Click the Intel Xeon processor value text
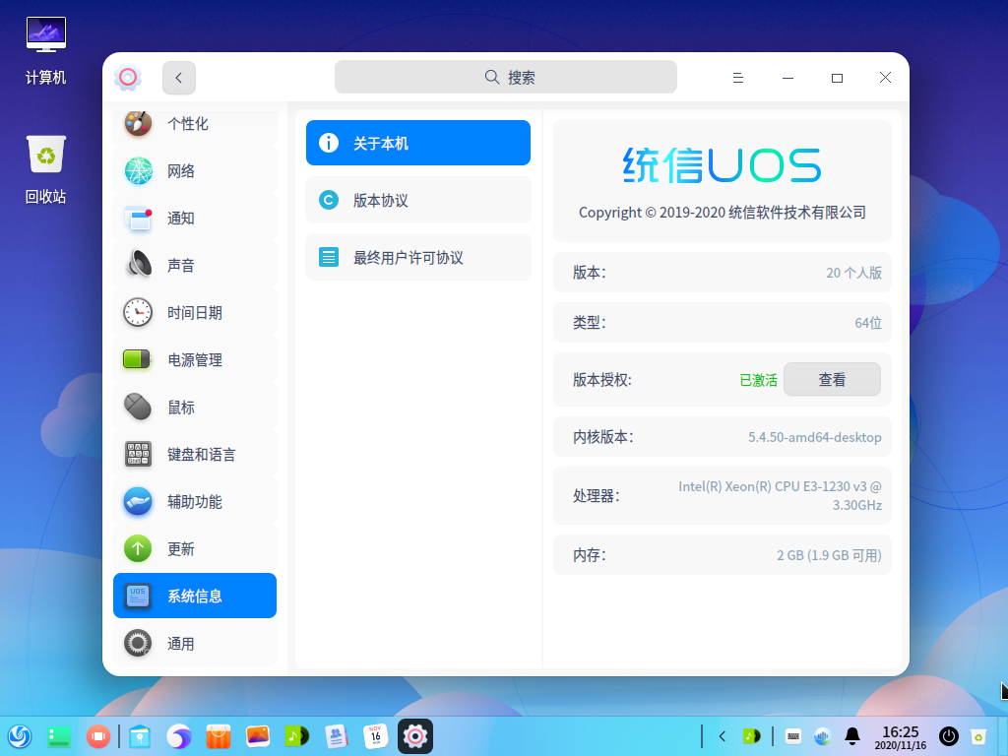Image resolution: width=1008 pixels, height=756 pixels. (x=780, y=496)
